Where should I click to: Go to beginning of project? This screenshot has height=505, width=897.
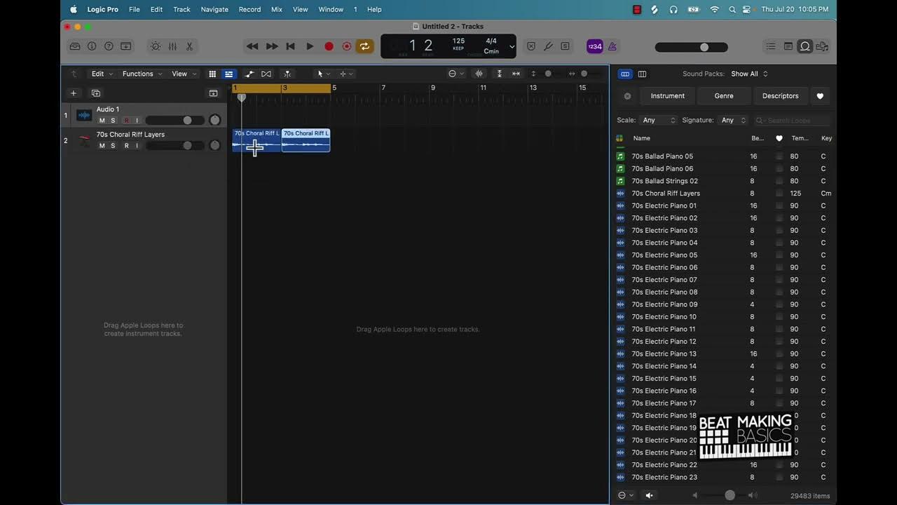pos(291,46)
